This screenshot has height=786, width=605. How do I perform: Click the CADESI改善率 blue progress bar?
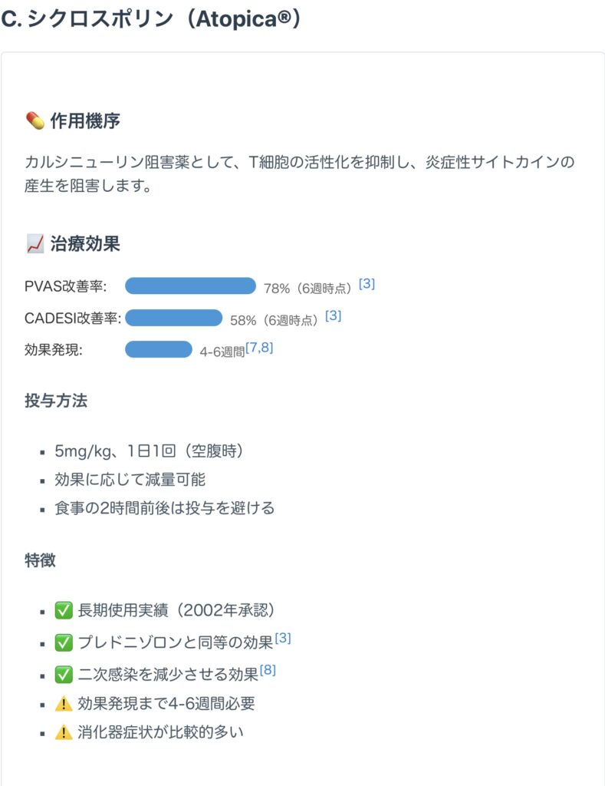point(174,318)
